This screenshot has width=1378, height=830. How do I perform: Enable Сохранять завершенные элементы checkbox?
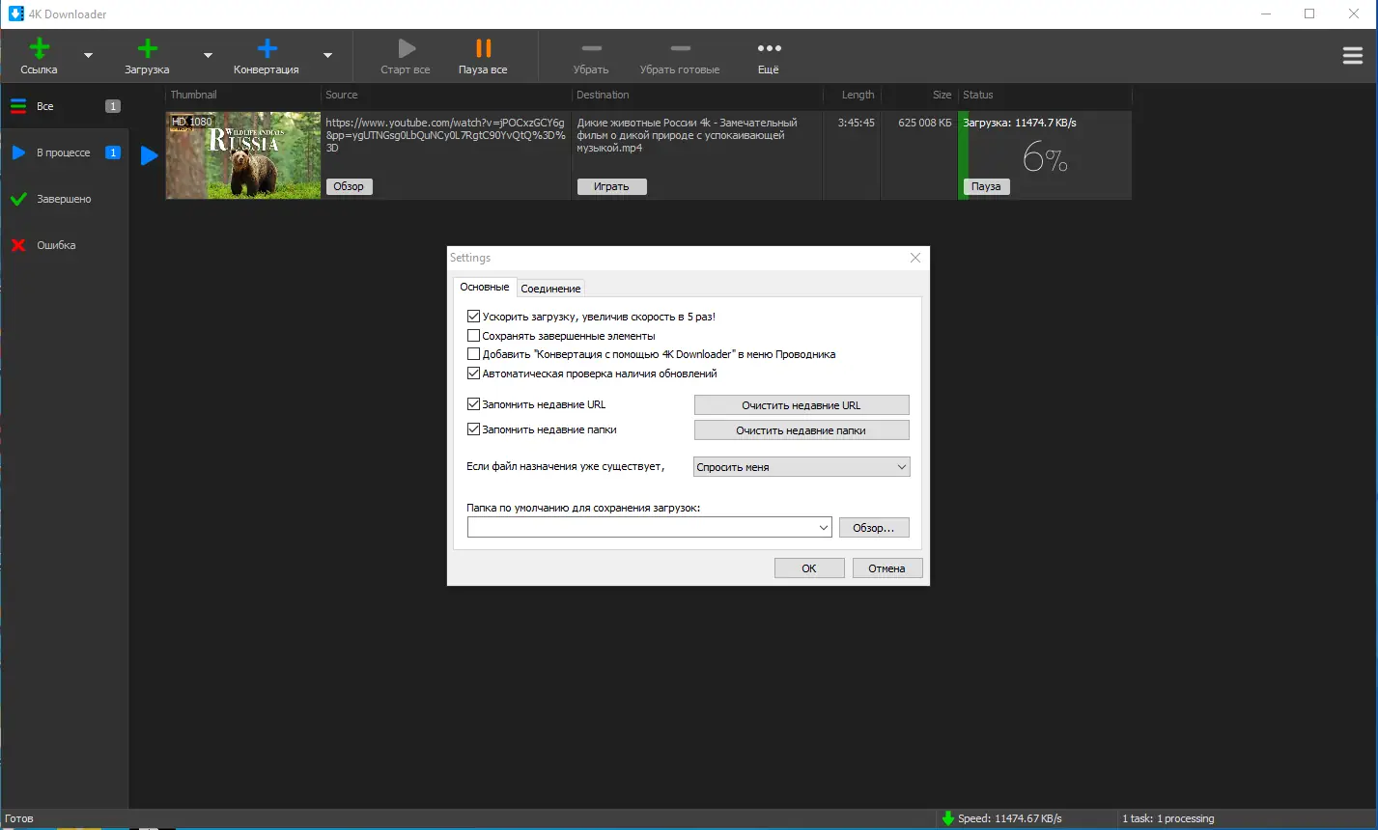(x=473, y=336)
